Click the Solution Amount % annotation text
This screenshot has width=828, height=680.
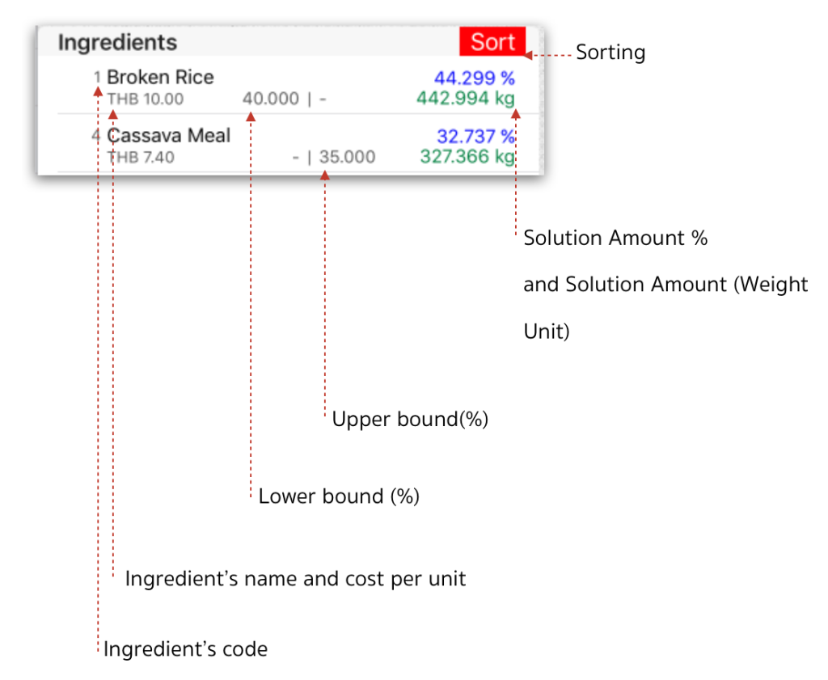pos(615,239)
